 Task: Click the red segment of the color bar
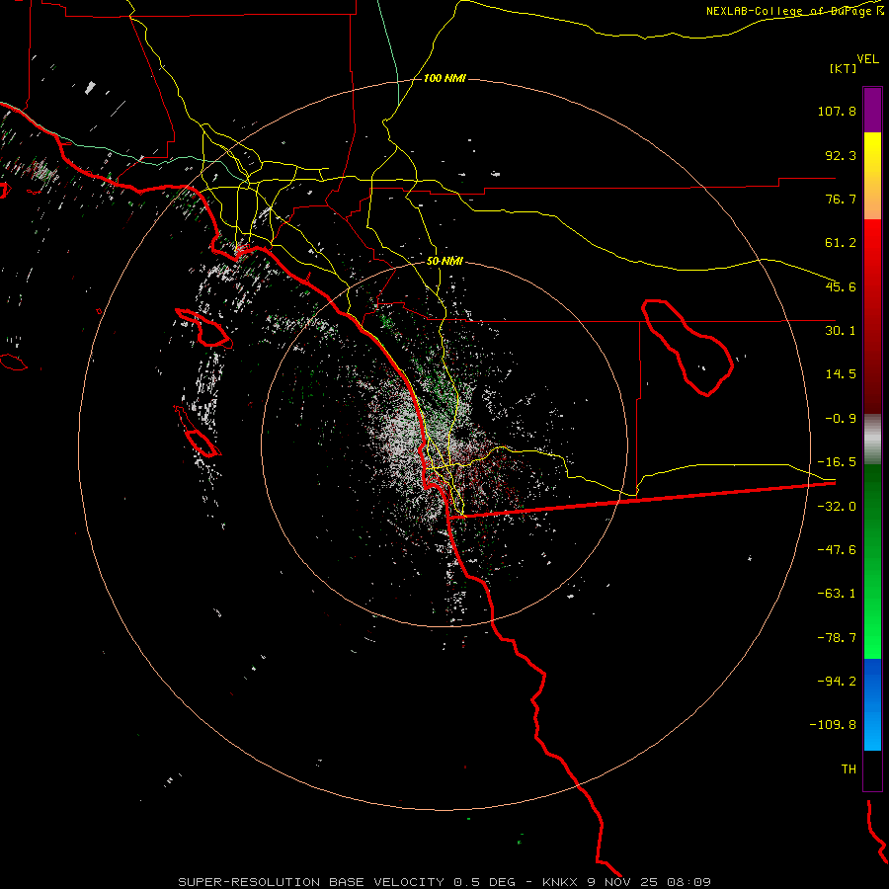[x=872, y=316]
